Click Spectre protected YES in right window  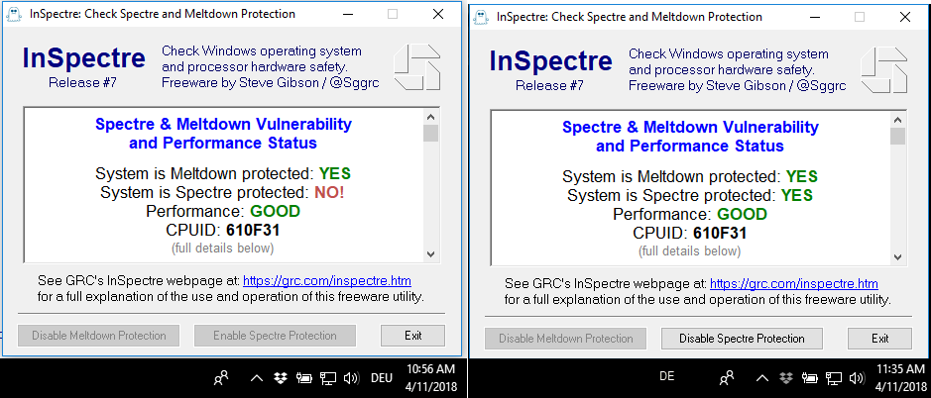(797, 195)
